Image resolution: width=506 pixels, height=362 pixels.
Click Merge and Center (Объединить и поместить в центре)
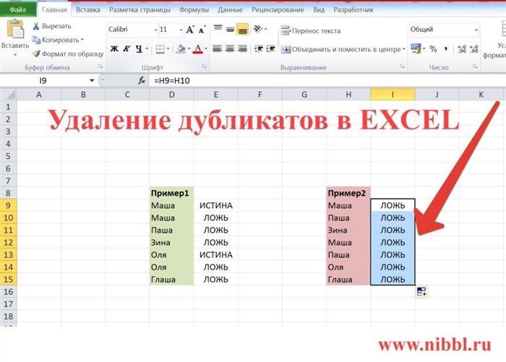[340, 49]
